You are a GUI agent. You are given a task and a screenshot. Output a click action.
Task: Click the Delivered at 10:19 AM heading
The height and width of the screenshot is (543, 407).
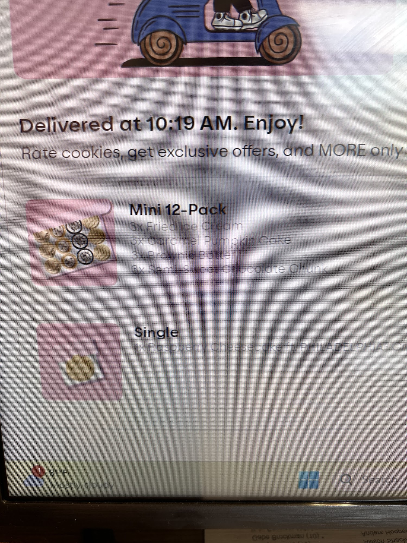pyautogui.click(x=162, y=125)
